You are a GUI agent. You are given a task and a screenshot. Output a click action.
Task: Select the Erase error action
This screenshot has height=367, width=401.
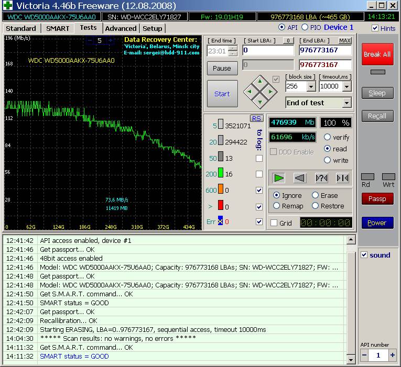pyautogui.click(x=315, y=195)
